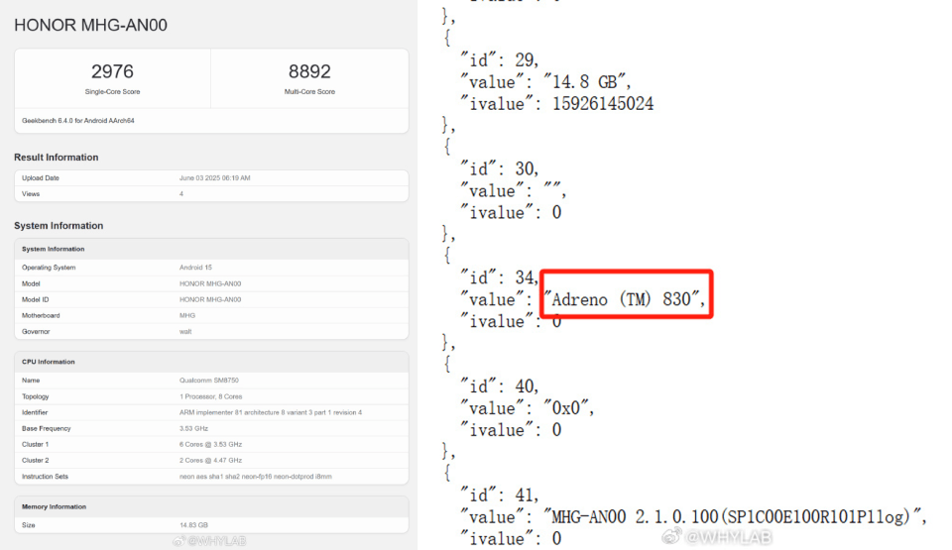Select the ivalue number 15926145024
The image size is (952, 550).
click(603, 104)
